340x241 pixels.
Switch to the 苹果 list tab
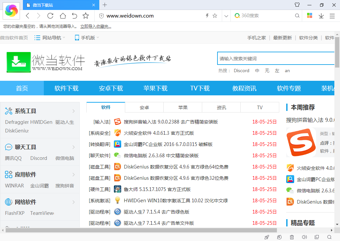pyautogui.click(x=183, y=107)
